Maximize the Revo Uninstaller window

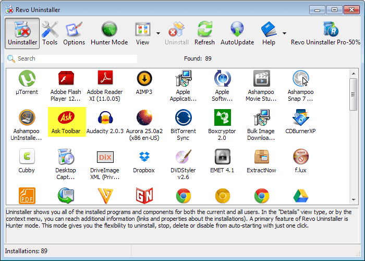335,10
